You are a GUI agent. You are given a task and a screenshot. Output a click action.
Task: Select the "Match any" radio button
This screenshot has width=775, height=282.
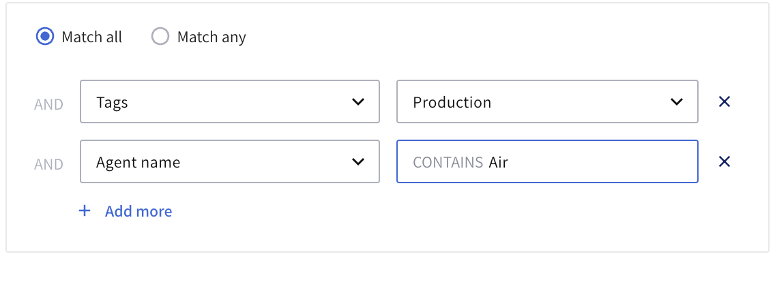tap(160, 37)
